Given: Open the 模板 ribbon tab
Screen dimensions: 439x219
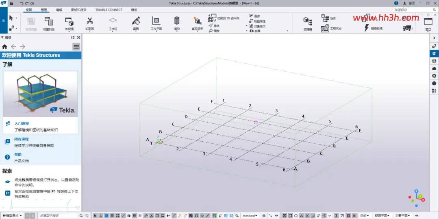Looking at the screenshot, I should pos(134,10).
